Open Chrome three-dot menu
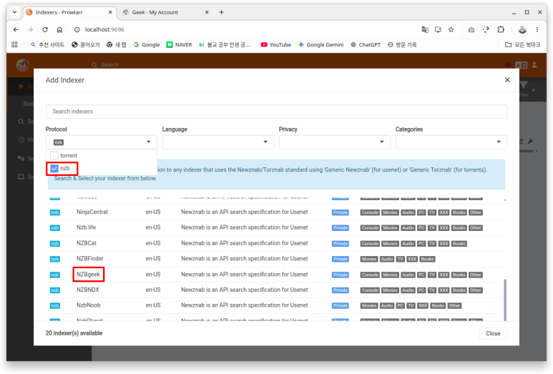The height and width of the screenshot is (374, 553). [x=537, y=29]
